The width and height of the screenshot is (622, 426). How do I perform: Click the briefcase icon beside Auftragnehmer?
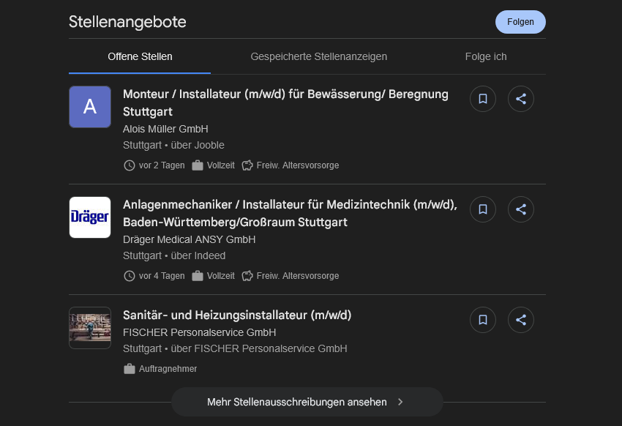pos(130,369)
